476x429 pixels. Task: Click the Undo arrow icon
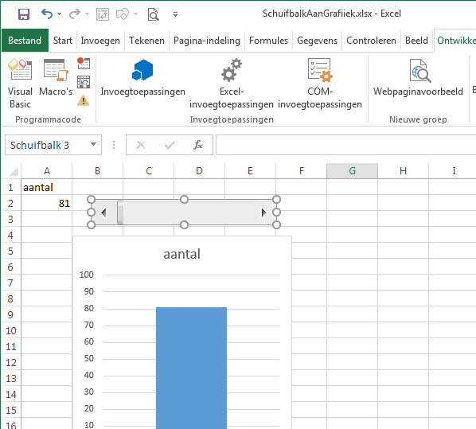(x=47, y=14)
